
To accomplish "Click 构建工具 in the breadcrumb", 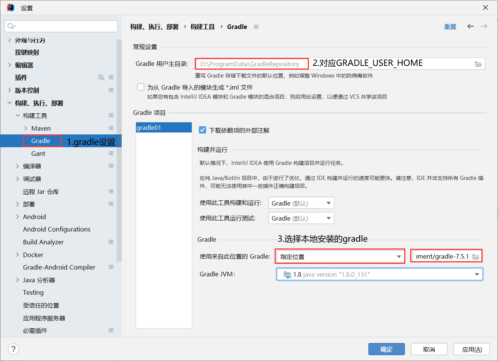I will pos(203,27).
